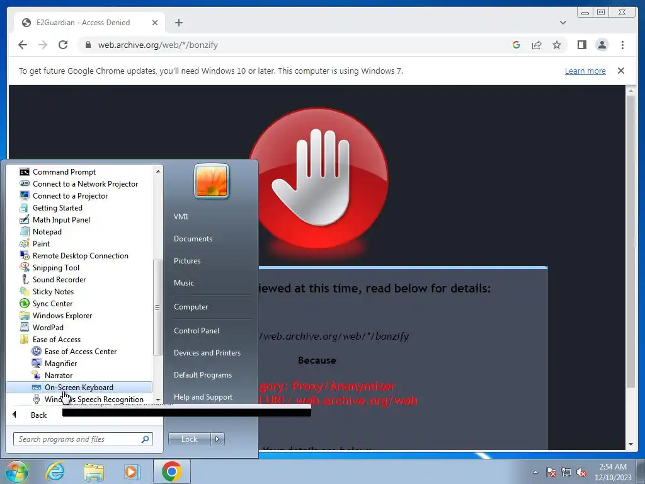Open the VM1 user folder
Image resolution: width=645 pixels, height=484 pixels.
[x=181, y=217]
